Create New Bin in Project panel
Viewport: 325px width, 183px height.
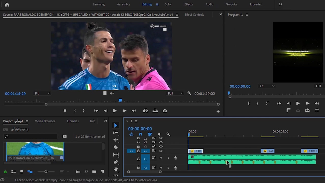[x=94, y=172]
